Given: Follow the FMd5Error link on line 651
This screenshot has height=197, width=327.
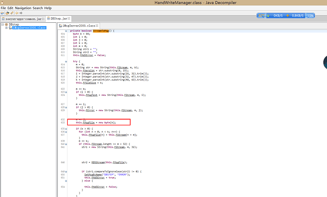Looking at the screenshot, I should point(98,178).
